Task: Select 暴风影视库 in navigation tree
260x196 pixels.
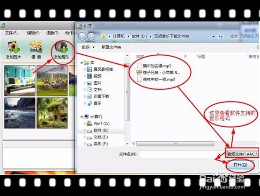Action: click(x=103, y=69)
